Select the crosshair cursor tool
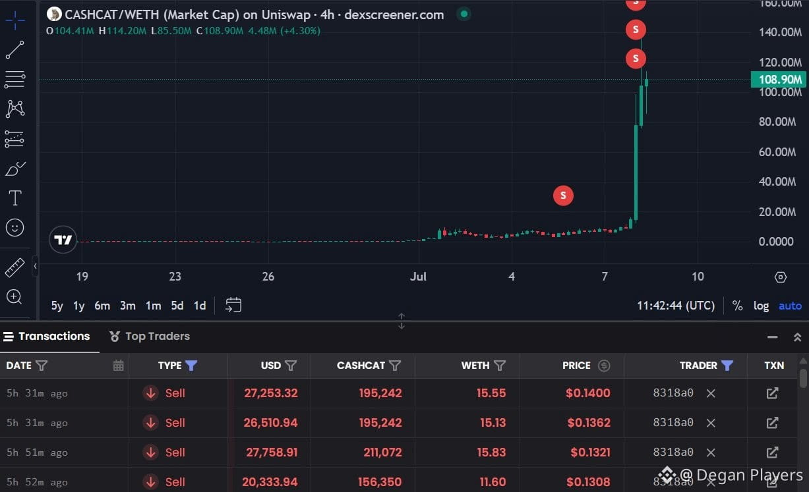The height and width of the screenshot is (492, 809). coord(15,20)
